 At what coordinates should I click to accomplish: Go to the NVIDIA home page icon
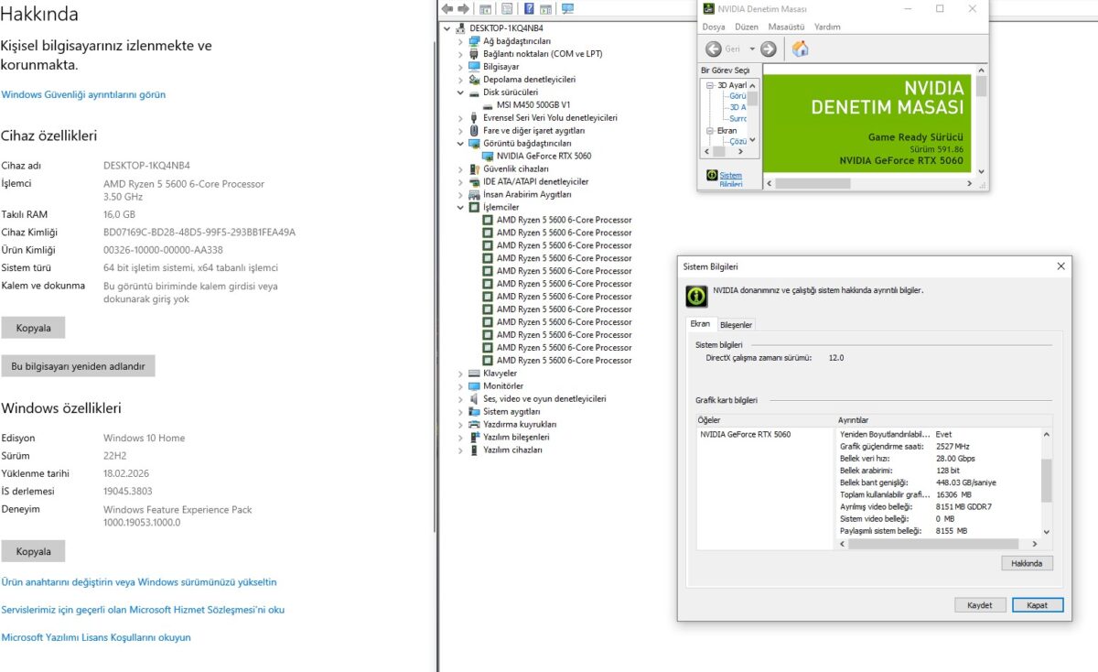800,49
